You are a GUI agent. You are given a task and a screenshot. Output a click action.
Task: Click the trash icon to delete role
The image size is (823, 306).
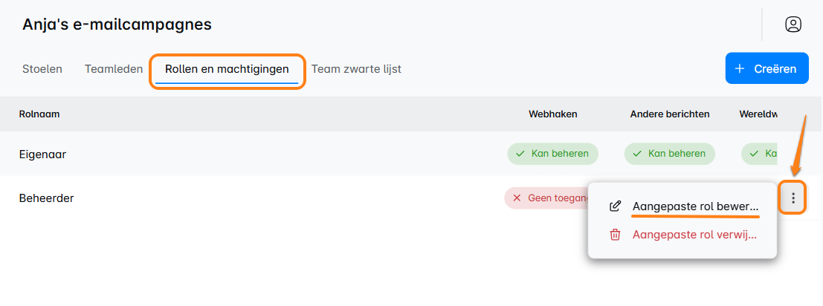(x=615, y=235)
